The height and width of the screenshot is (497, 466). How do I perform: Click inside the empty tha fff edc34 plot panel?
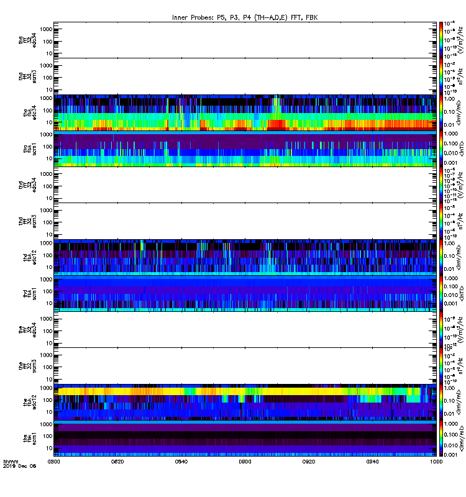pos(245,40)
